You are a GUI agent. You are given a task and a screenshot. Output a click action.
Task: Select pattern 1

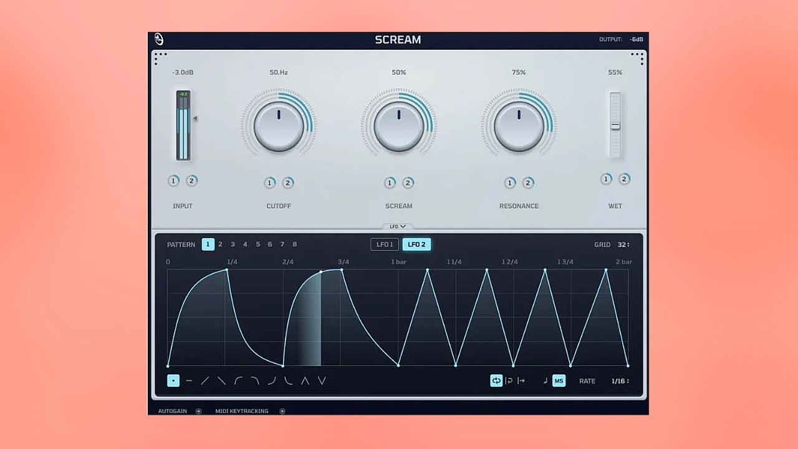click(x=208, y=244)
